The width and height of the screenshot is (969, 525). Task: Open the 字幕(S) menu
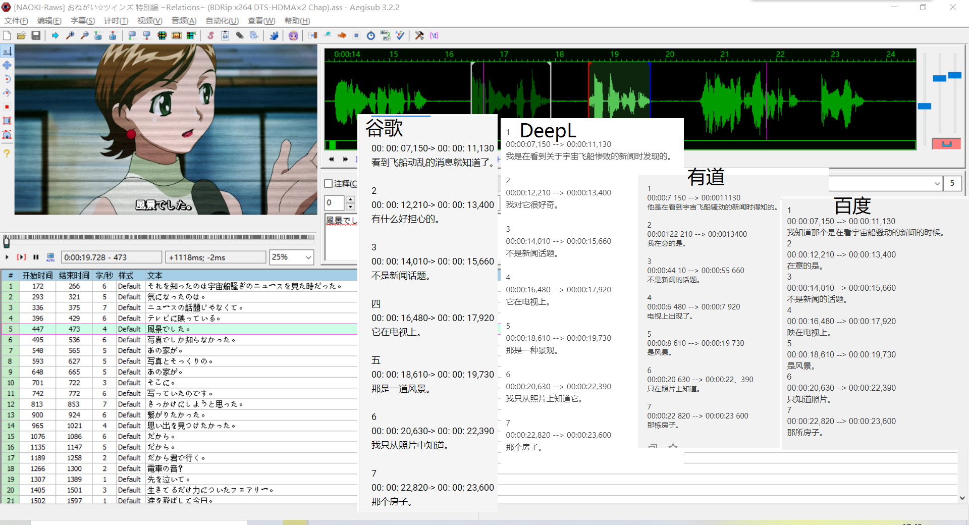click(x=82, y=21)
